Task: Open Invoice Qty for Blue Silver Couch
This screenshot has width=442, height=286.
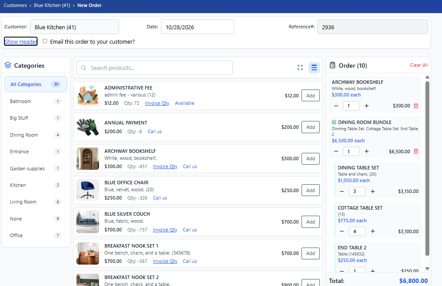Action: pos(165,230)
